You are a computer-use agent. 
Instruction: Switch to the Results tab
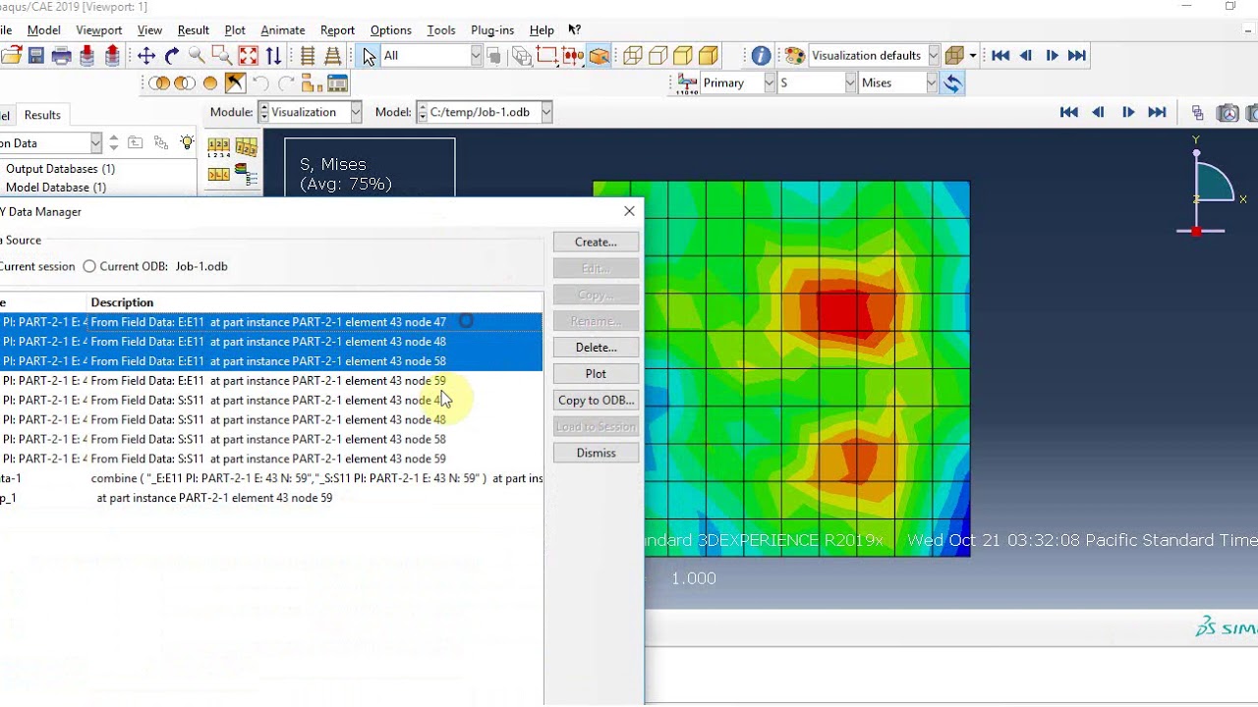tap(42, 115)
